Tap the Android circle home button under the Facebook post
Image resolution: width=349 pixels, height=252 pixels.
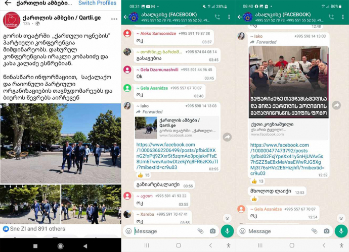click(x=60, y=246)
